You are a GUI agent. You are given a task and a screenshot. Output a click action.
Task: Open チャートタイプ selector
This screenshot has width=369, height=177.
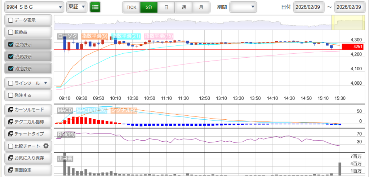28,134
